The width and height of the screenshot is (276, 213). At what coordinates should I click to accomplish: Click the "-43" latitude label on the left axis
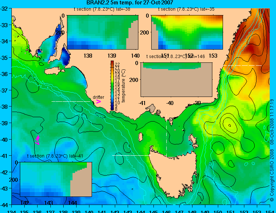click(4, 189)
